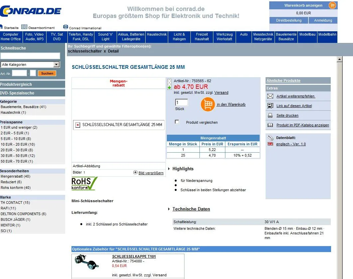Filter by Reduziert (6) in sidebar
The width and height of the screenshot is (353, 279).
[x=11, y=182]
